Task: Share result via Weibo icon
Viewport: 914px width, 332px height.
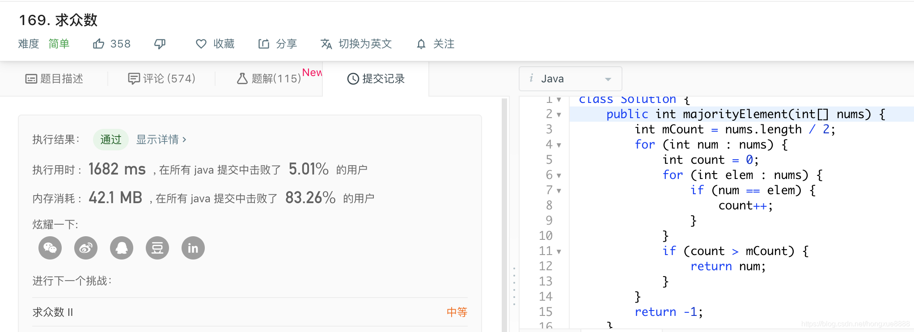Action: tap(86, 248)
